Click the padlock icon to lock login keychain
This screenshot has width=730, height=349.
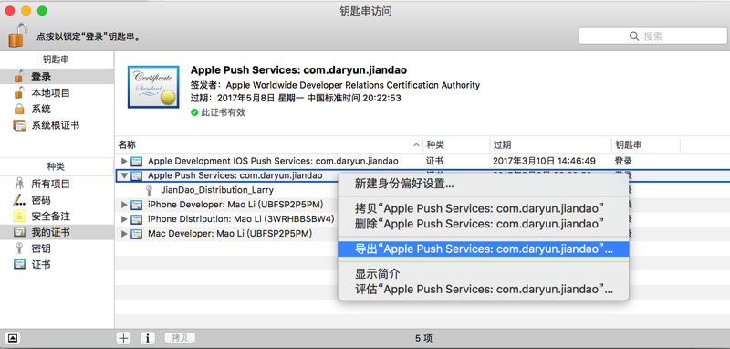click(17, 35)
